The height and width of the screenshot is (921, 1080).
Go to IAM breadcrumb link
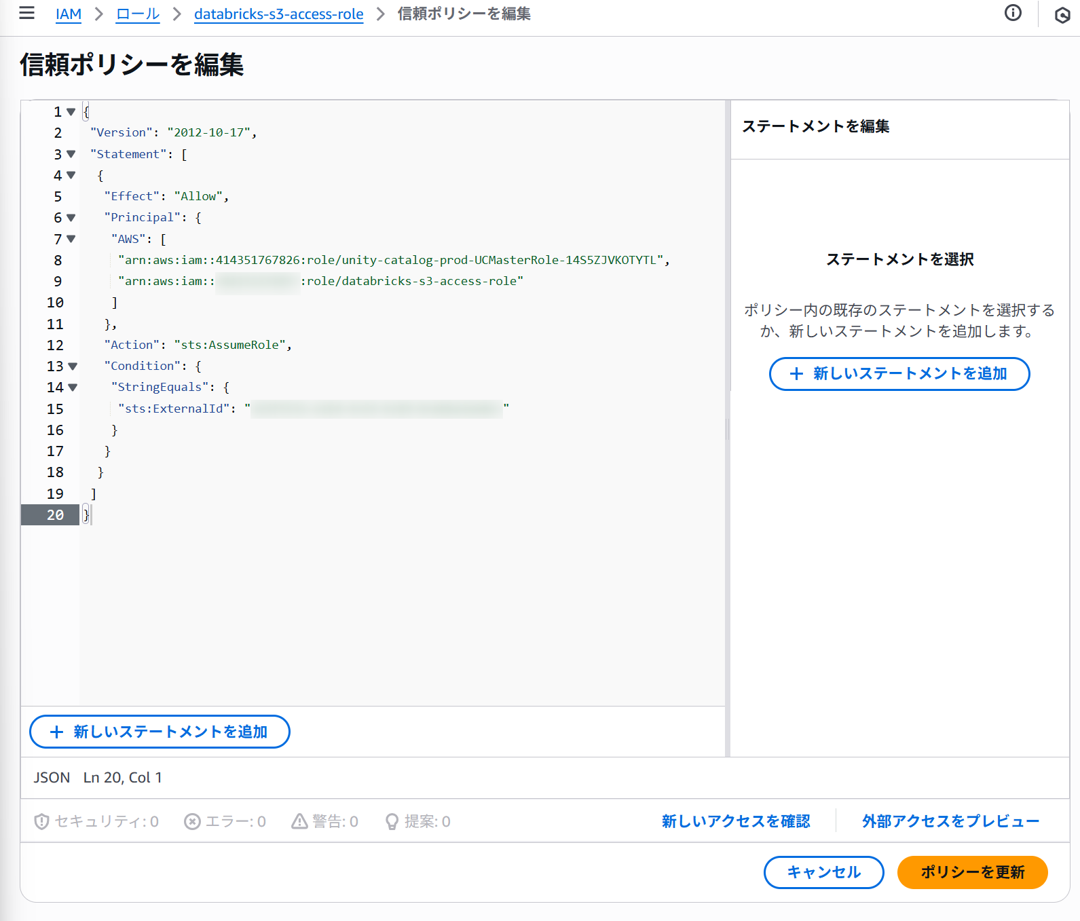point(69,14)
